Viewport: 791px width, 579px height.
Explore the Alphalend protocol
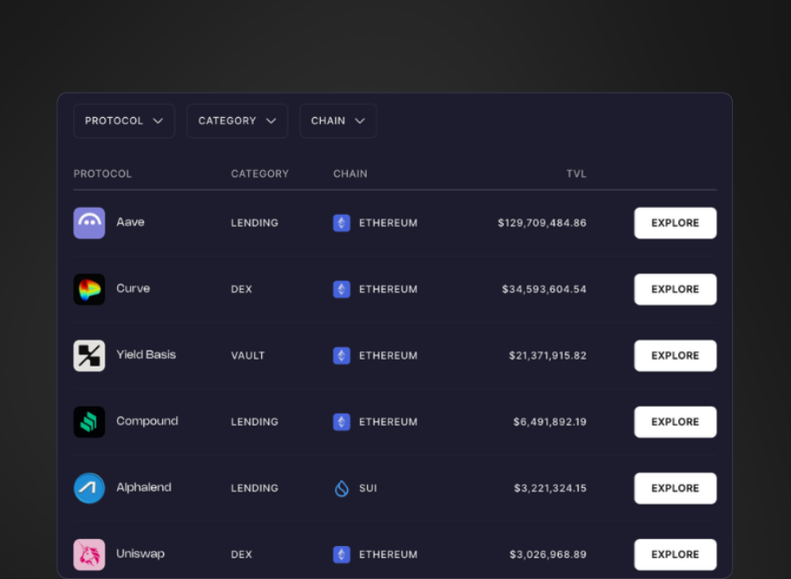click(x=675, y=488)
